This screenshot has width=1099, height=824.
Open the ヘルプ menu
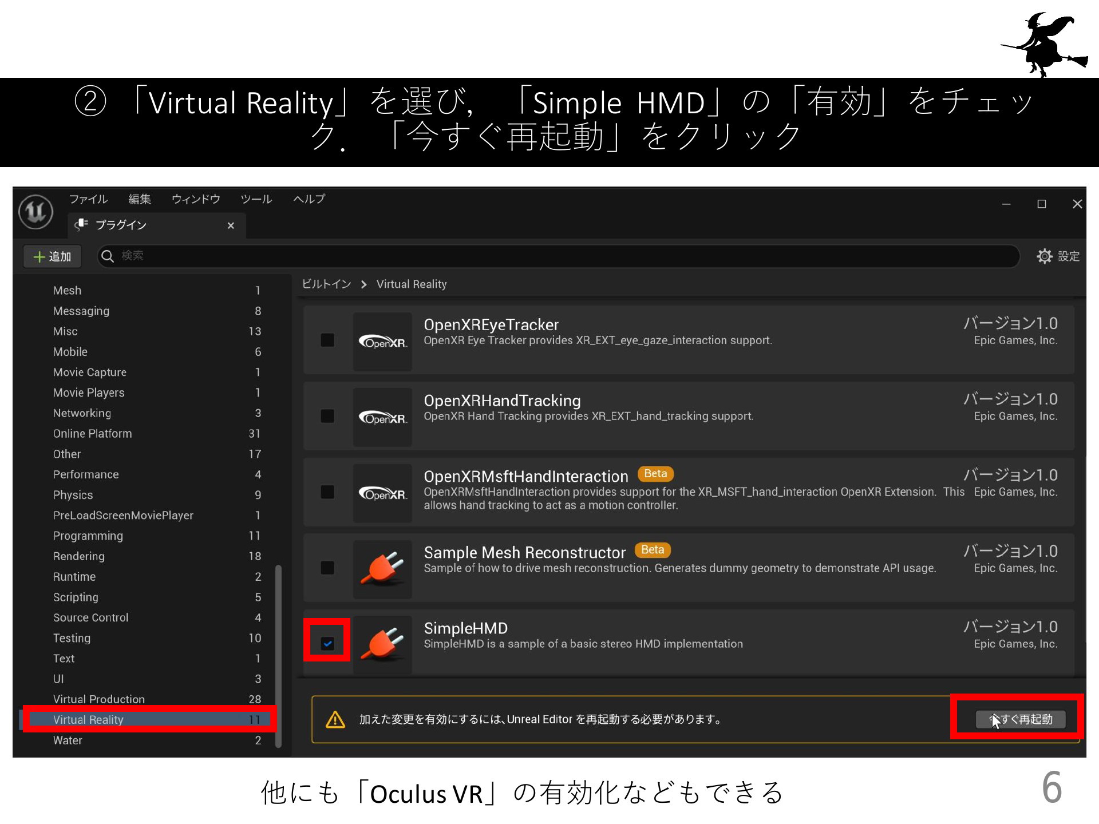309,199
